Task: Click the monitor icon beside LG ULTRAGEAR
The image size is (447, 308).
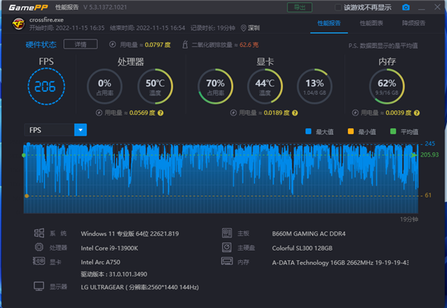Action: pos(38,286)
